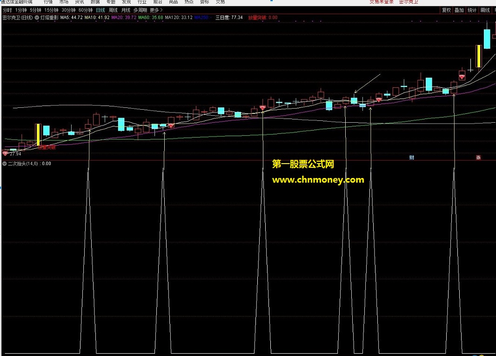Viewport: 496px width, 356px height.
Task: Click the MA5: 44.72 value
Action: (x=72, y=18)
